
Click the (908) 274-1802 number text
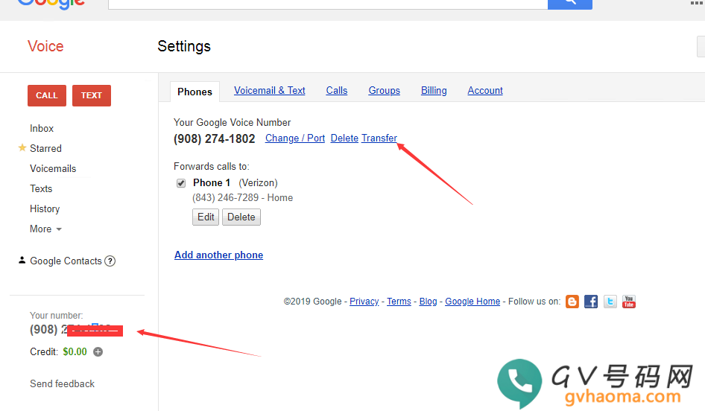[x=215, y=138]
